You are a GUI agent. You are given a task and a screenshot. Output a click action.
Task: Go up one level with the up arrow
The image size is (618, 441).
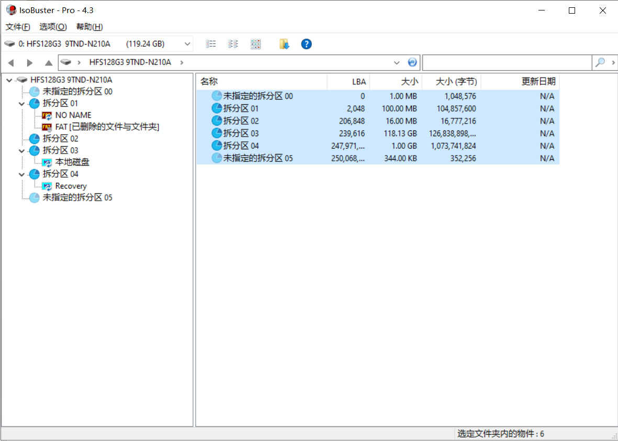tap(49, 63)
